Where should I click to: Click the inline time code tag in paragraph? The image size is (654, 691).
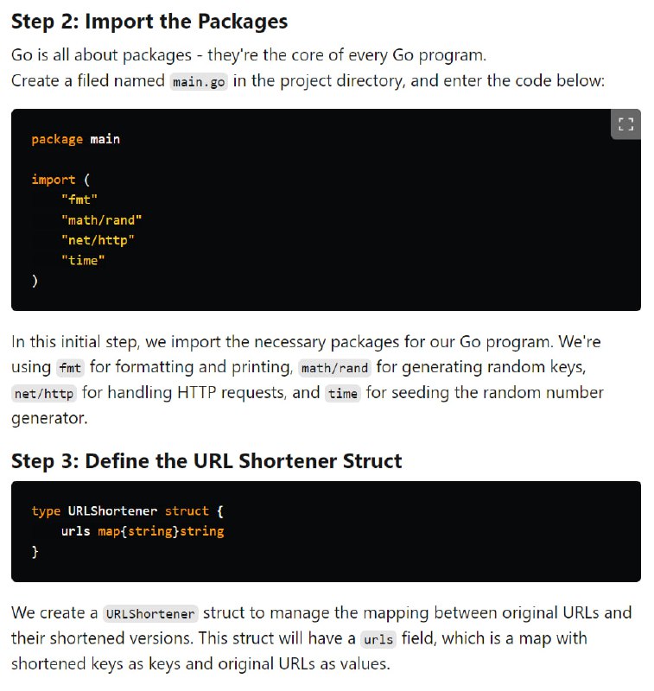click(343, 393)
